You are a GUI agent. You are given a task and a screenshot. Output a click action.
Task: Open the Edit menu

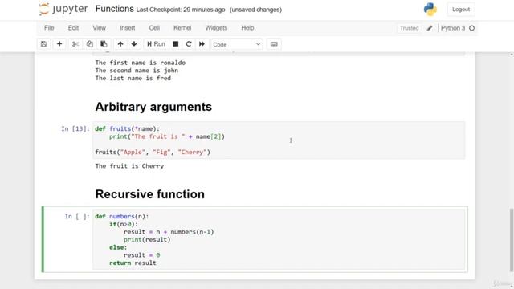pos(73,28)
